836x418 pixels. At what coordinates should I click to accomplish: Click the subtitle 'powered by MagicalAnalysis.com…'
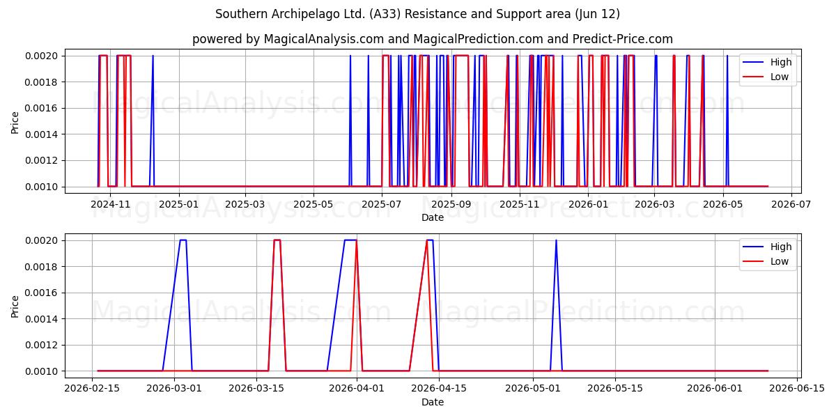pyautogui.click(x=433, y=39)
